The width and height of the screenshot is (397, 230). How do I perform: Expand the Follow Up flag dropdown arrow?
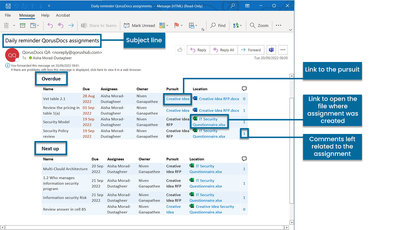click(x=182, y=26)
